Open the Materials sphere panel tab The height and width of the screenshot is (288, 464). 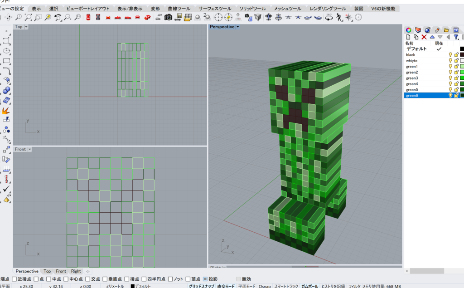(x=427, y=30)
